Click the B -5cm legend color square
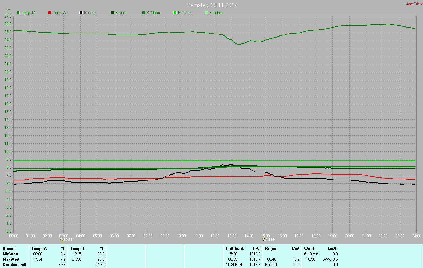Image resolution: width=423 pixels, height=268 pixels. tap(112, 13)
